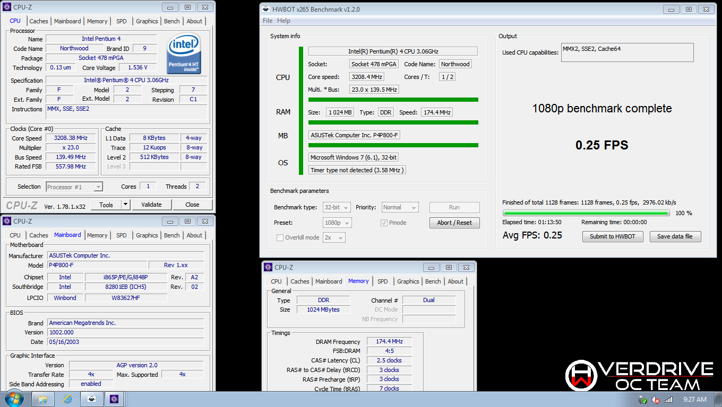The image size is (722, 407).
Task: Click the Core Voltage 1.536 V value
Action: tap(138, 67)
